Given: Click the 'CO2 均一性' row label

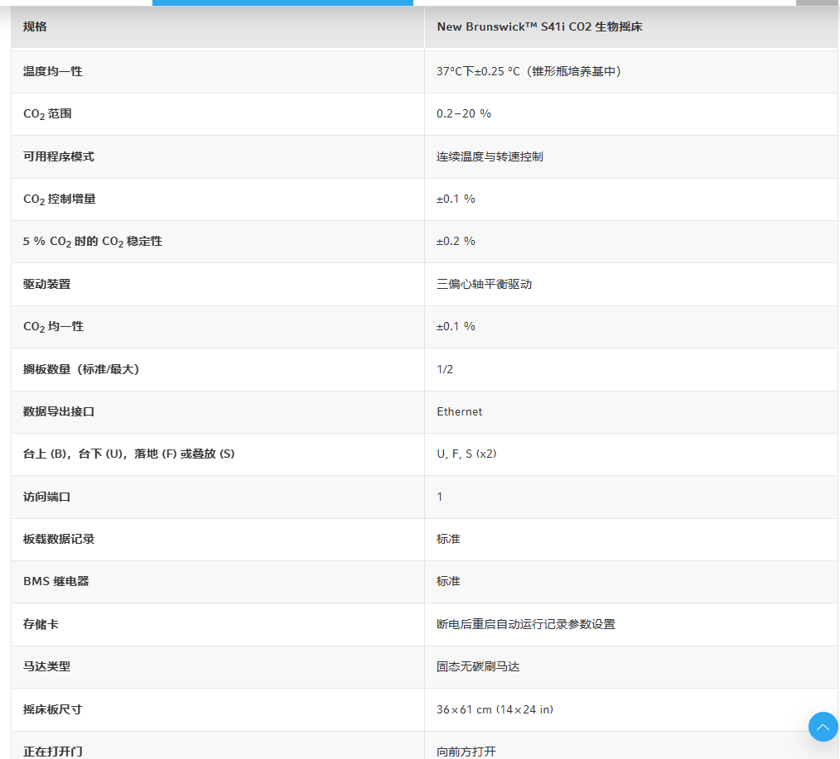Looking at the screenshot, I should (x=53, y=326).
